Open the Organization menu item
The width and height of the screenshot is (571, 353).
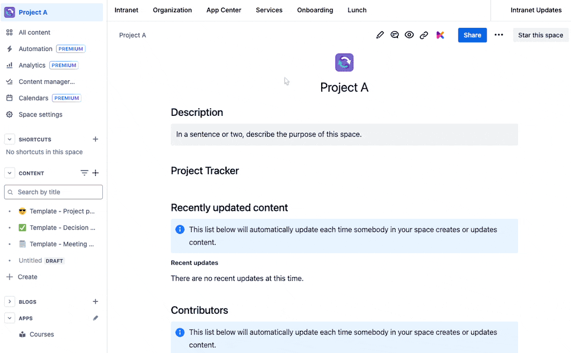point(172,10)
